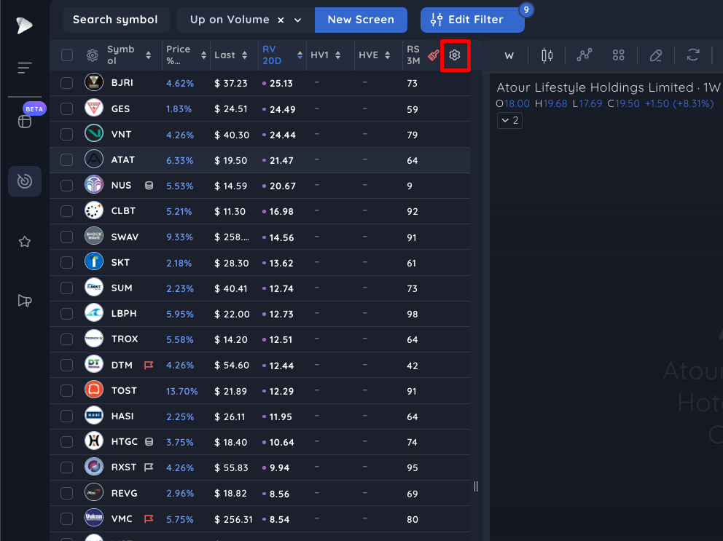This screenshot has height=541, width=723.
Task: Sort by the Symbol column
Action: [148, 55]
